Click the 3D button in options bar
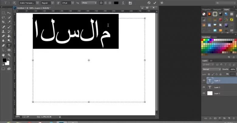 pos(162,3)
